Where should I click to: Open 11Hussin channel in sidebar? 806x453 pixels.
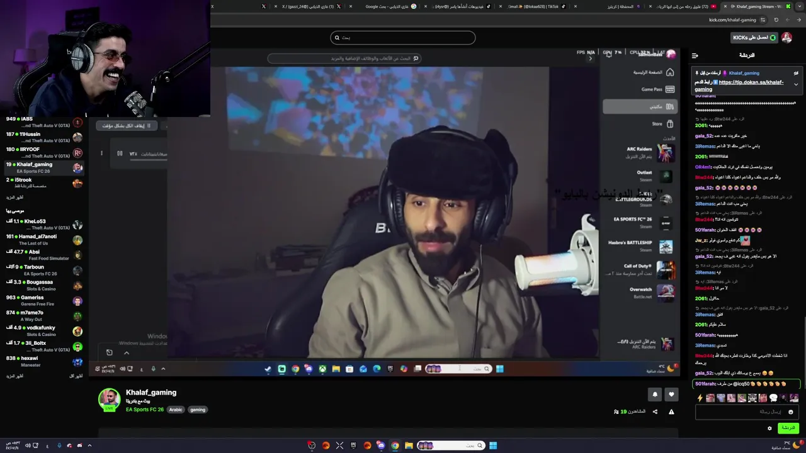point(43,137)
